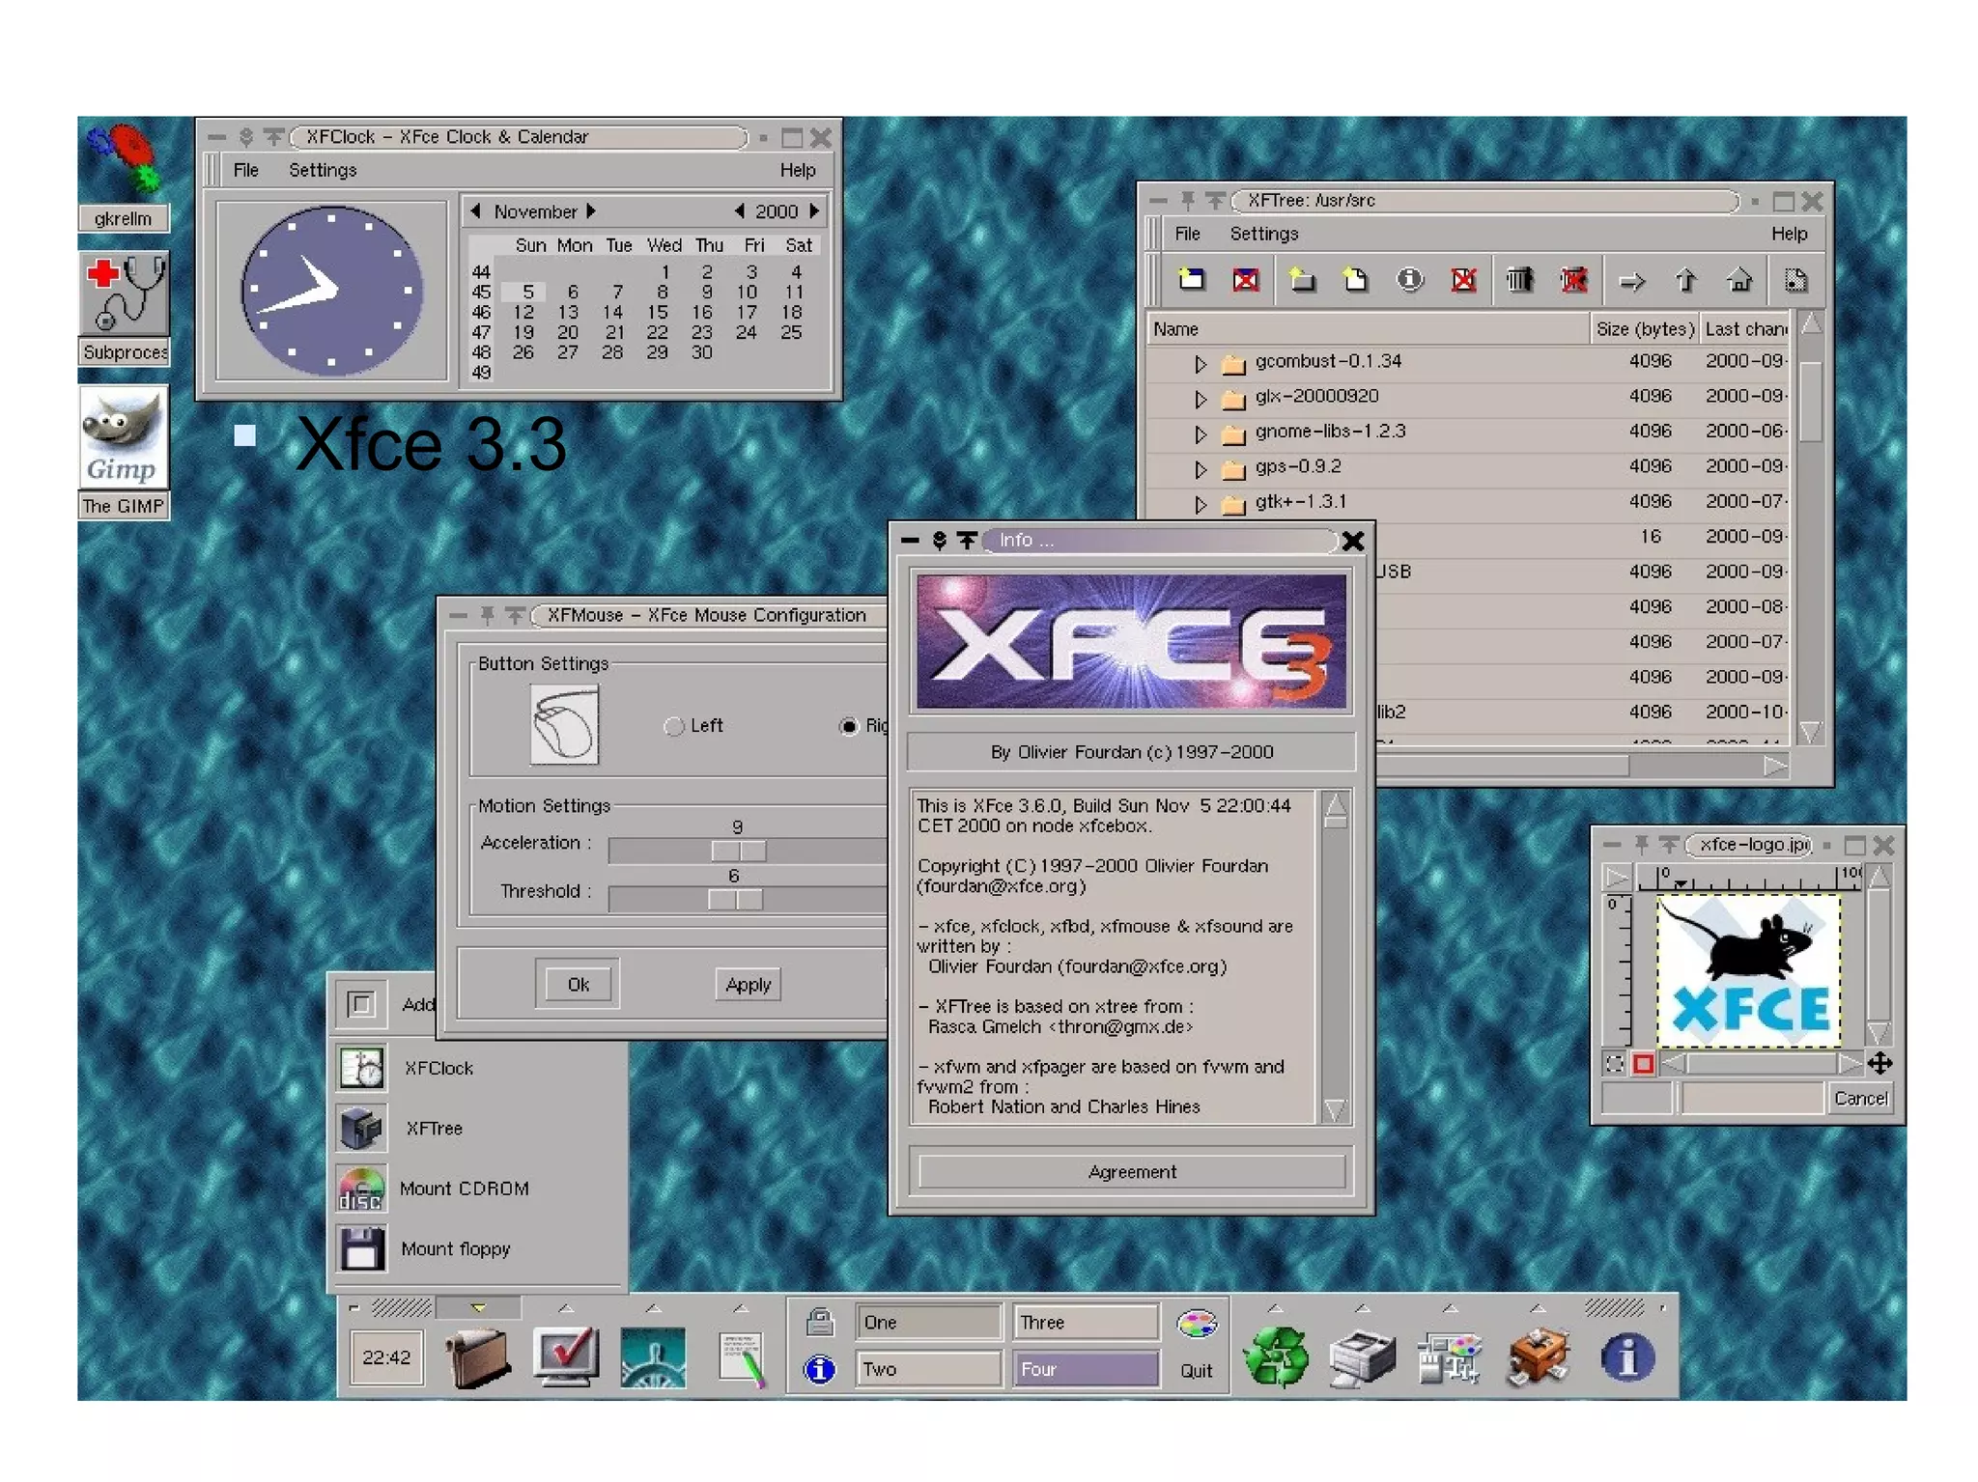Open the File menu in XFClock

coord(246,170)
